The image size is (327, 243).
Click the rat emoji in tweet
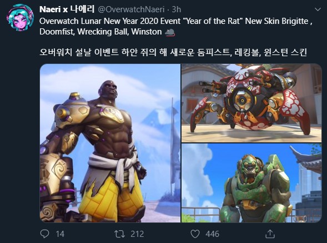(169, 32)
